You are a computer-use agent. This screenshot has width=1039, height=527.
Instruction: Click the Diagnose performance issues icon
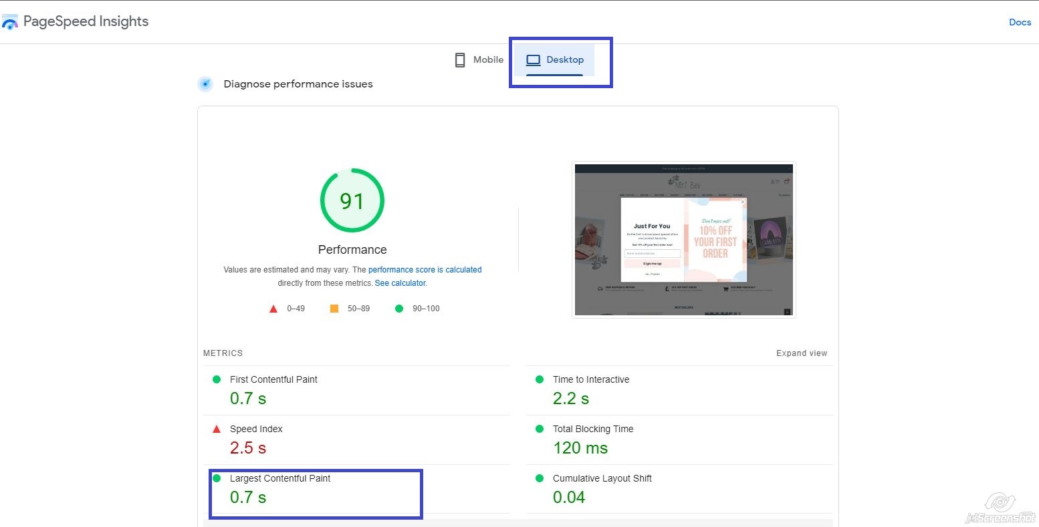click(x=205, y=84)
